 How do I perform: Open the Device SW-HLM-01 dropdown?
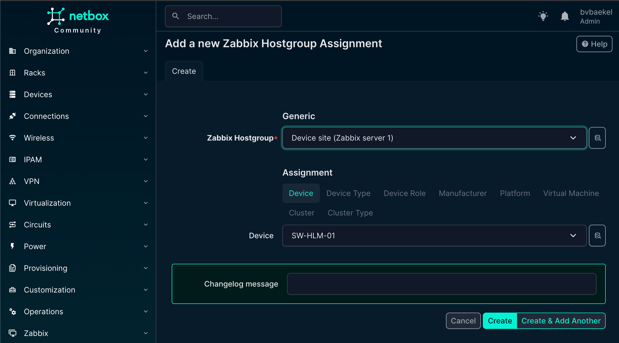[434, 236]
